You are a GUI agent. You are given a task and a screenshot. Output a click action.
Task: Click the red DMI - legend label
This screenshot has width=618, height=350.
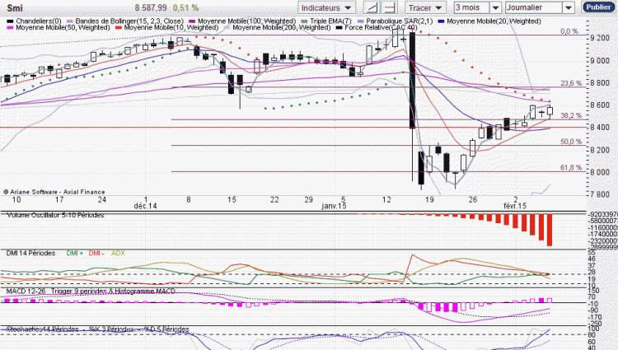click(96, 253)
